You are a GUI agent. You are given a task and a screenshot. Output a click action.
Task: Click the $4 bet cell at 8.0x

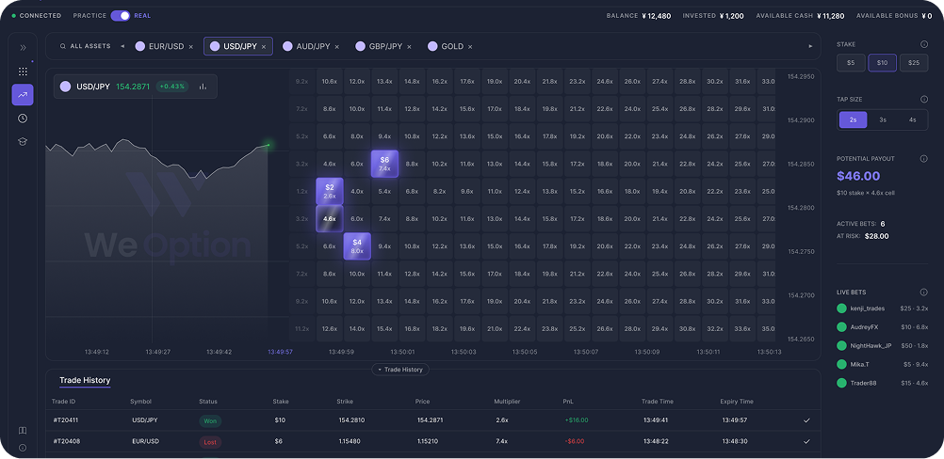point(357,246)
